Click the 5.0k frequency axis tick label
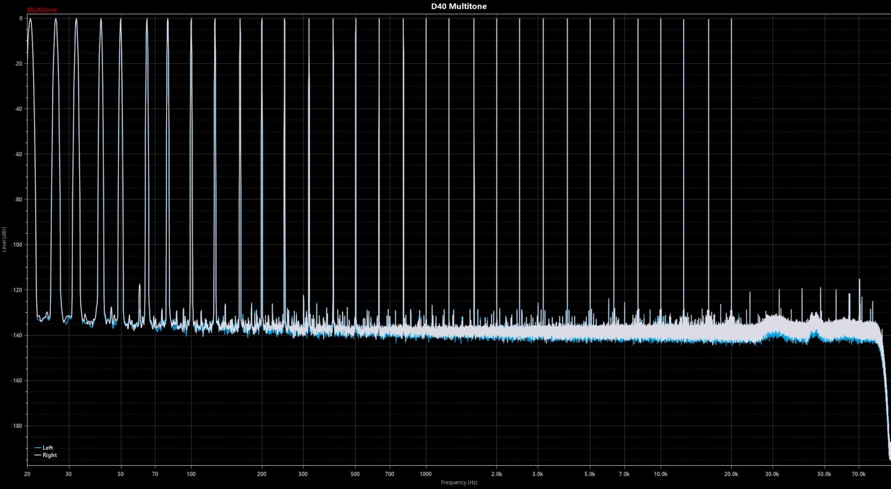 point(590,474)
